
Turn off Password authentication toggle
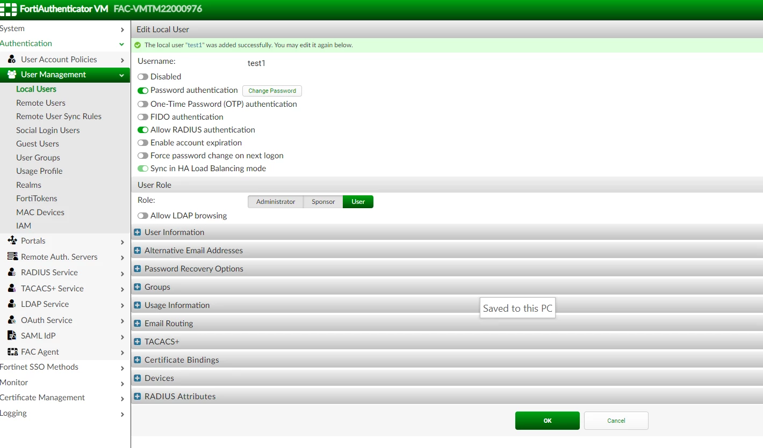click(143, 91)
